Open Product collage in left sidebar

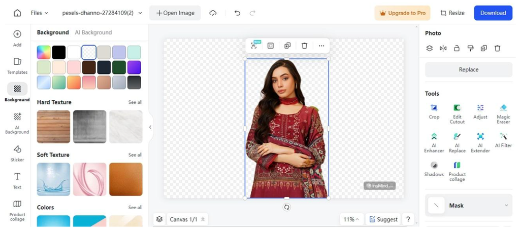[x=17, y=210]
